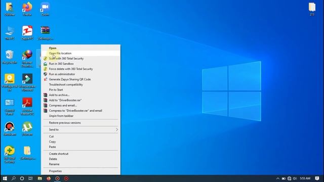324x182 pixels.
Task: Choose Force delete with 360 Total Security
Action: 80,69
